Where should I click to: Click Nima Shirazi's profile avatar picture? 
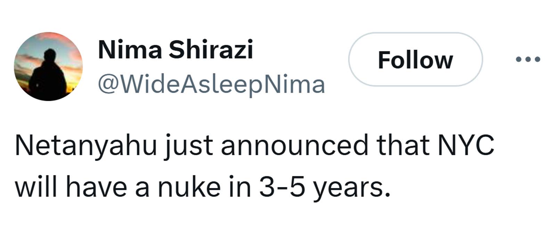[x=48, y=66]
